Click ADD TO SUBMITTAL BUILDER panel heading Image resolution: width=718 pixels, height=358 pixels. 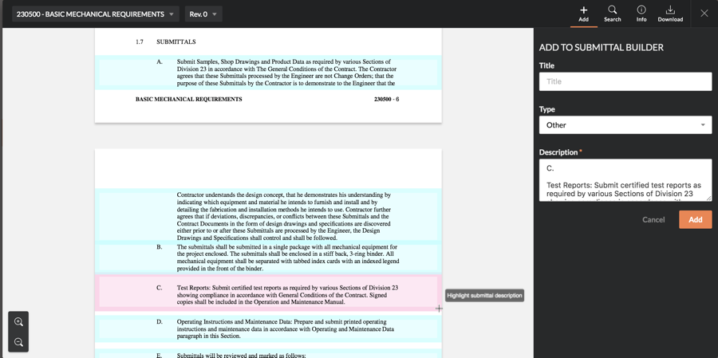tap(602, 48)
